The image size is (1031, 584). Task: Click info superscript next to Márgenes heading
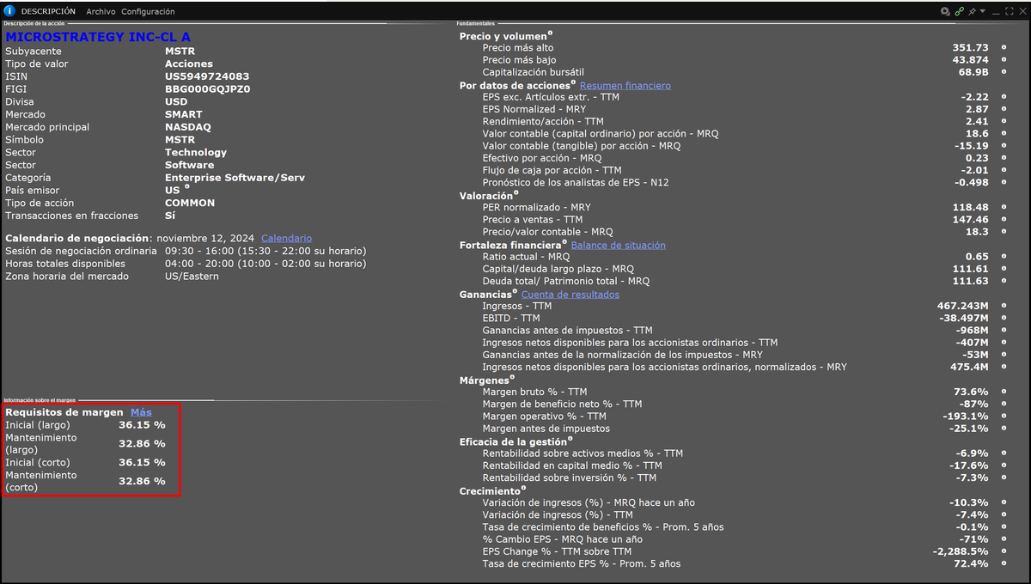pos(512,377)
